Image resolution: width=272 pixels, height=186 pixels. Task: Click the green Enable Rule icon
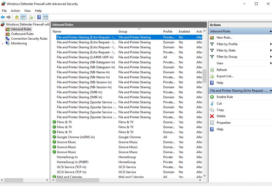click(x=212, y=97)
